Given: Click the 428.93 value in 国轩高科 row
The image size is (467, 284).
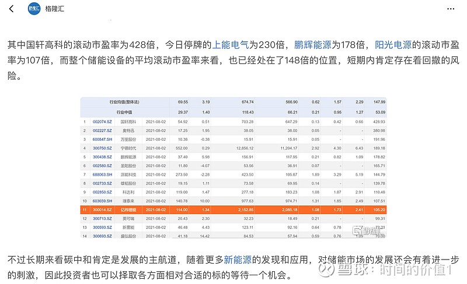Looking at the screenshot, I should click(x=379, y=122).
